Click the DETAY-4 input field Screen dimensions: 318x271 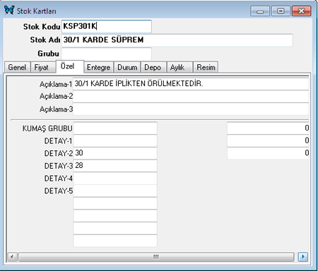click(115, 178)
